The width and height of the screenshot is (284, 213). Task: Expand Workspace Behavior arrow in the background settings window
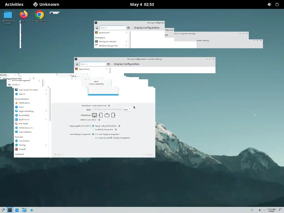point(126,42)
